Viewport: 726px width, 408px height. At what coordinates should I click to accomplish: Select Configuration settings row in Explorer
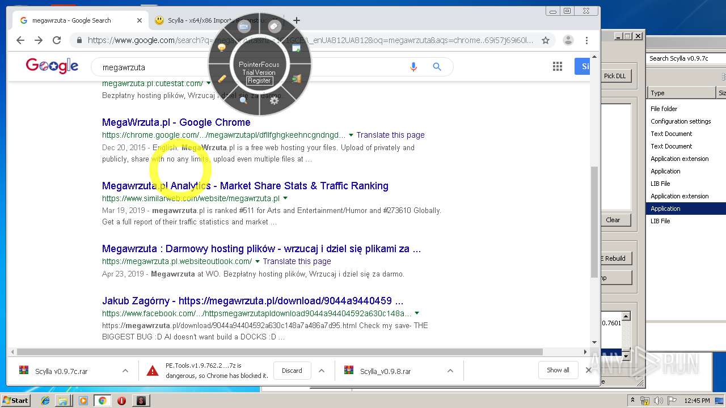(681, 121)
